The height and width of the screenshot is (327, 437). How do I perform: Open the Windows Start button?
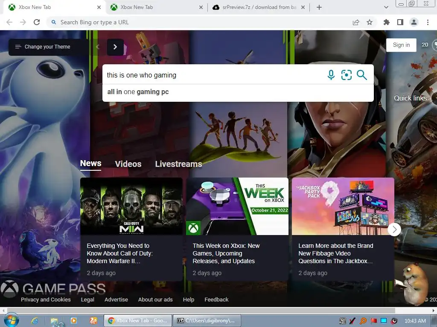click(x=12, y=320)
